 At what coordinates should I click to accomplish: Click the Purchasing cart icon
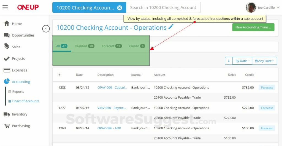click(x=7, y=126)
